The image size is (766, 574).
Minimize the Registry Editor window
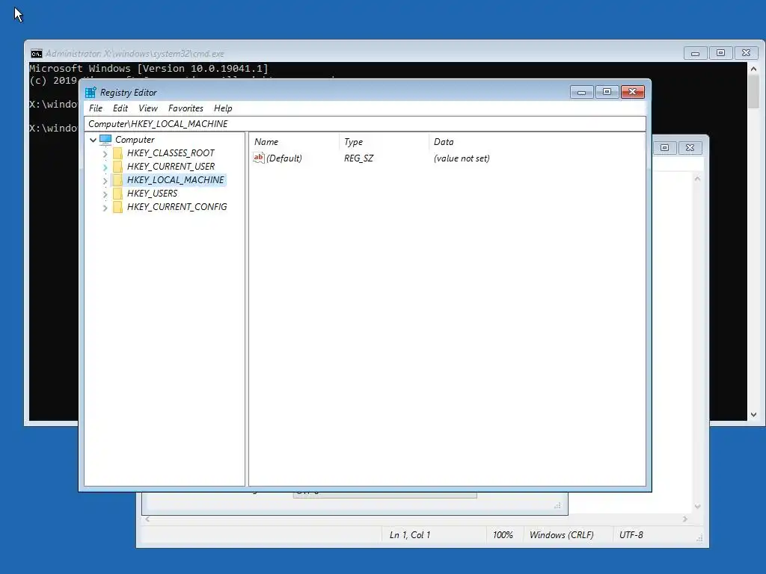pyautogui.click(x=581, y=92)
